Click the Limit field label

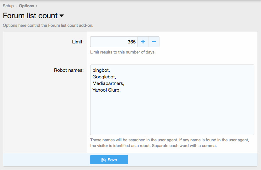coord(78,42)
